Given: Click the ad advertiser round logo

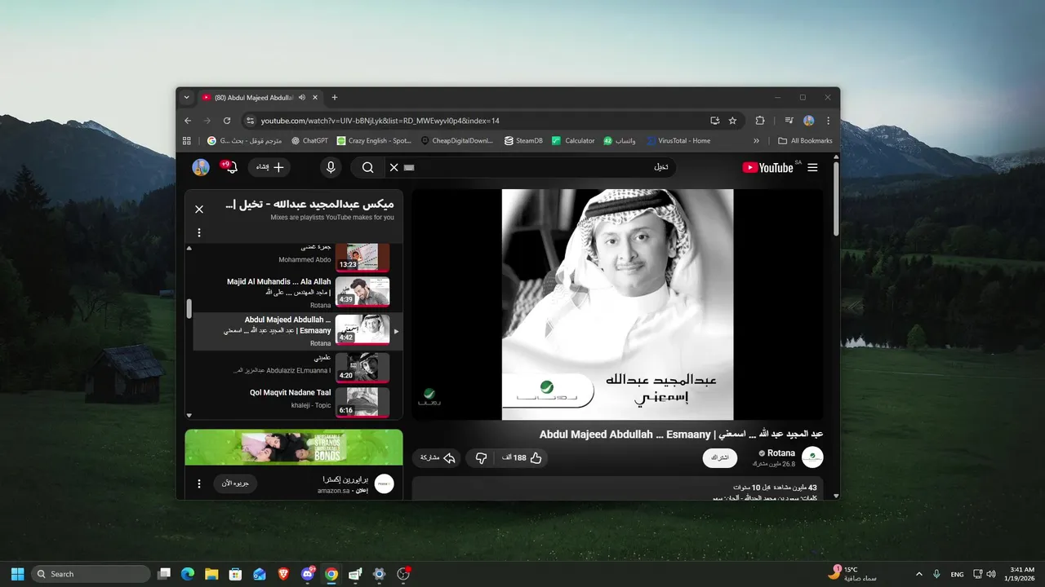Looking at the screenshot, I should tap(385, 484).
